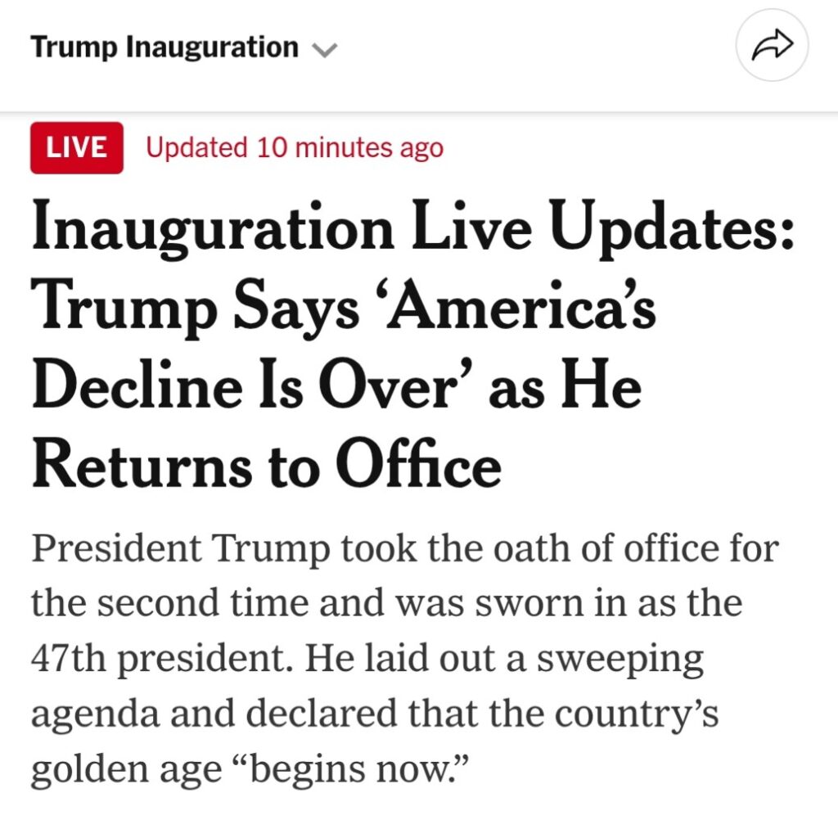Click the red LIVE badge
The width and height of the screenshot is (838, 838).
(76, 147)
